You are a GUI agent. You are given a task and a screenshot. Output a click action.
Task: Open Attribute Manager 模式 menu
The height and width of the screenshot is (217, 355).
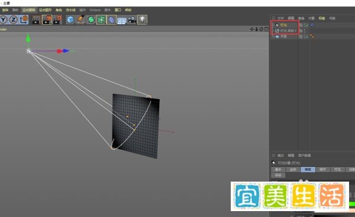280,156
